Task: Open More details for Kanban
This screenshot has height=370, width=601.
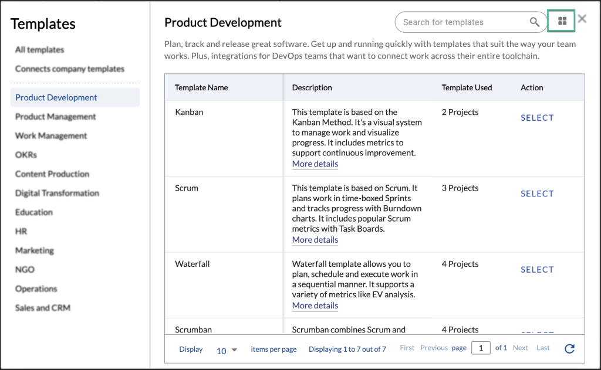Action: click(x=315, y=164)
